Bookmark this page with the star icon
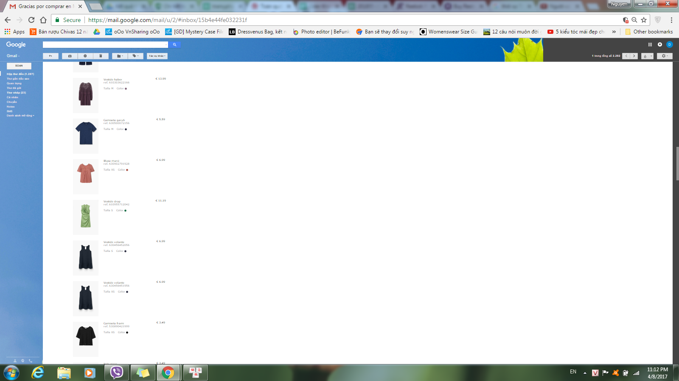This screenshot has height=381, width=679. pyautogui.click(x=644, y=20)
